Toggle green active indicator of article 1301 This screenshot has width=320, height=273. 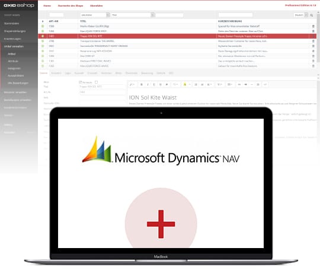[x=43, y=61]
